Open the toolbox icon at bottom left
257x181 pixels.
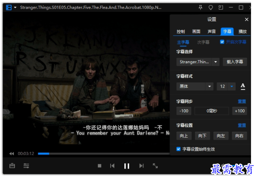coord(12,166)
